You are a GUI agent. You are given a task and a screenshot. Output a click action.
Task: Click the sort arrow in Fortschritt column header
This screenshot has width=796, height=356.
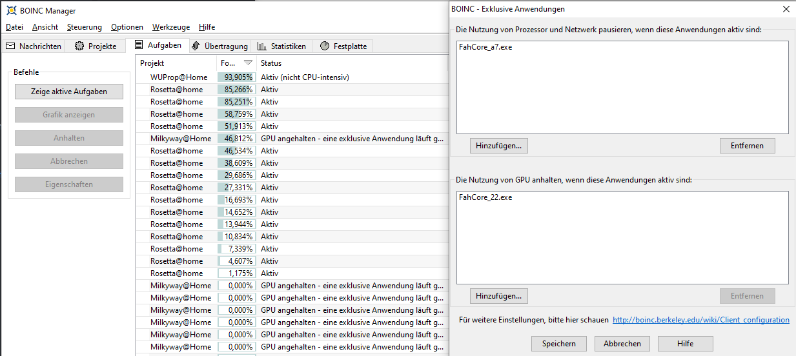pyautogui.click(x=248, y=63)
